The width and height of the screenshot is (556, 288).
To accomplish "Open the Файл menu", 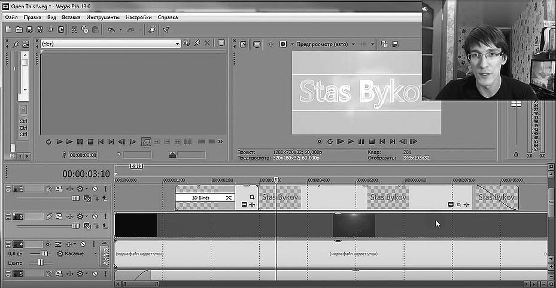I will coord(11,17).
